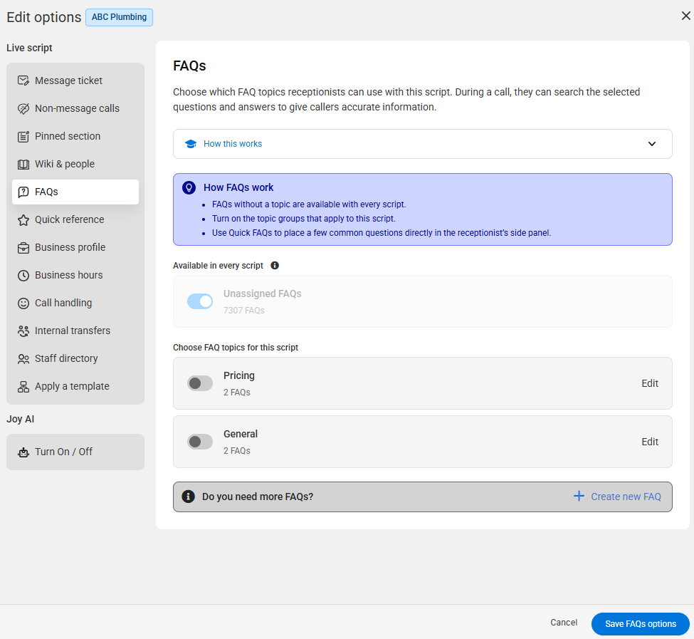Viewport: 694px width, 639px height.
Task: Click the How this works link text
Action: tap(232, 144)
